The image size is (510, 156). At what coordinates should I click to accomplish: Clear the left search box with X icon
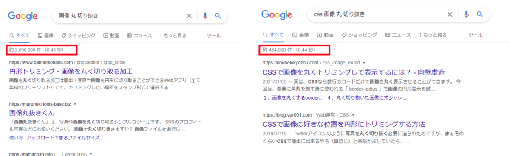click(x=189, y=16)
